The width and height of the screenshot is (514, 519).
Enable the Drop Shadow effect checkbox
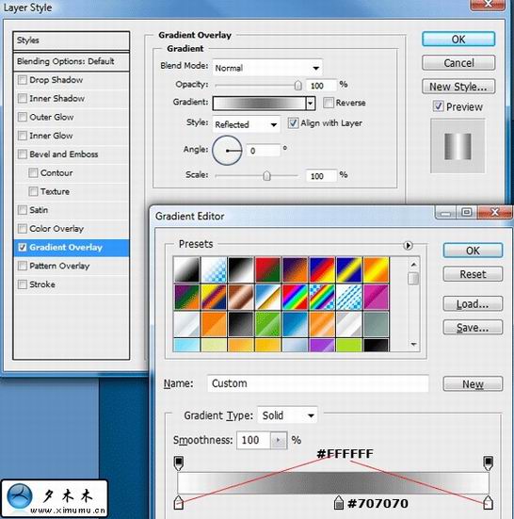pos(23,80)
